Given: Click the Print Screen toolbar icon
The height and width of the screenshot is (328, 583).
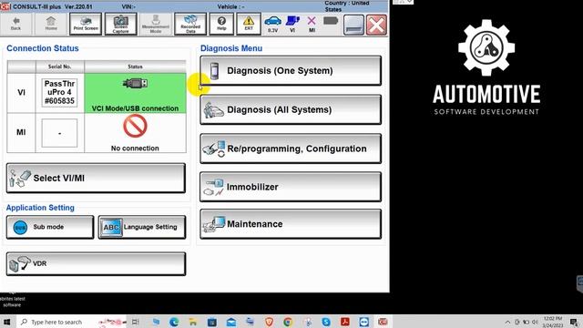Looking at the screenshot, I should (86, 25).
